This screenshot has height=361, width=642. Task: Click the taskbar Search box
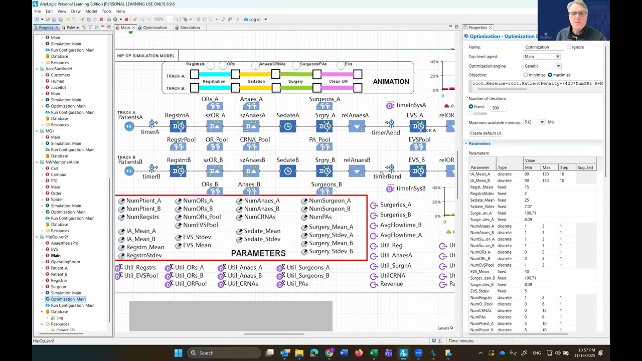point(223,353)
